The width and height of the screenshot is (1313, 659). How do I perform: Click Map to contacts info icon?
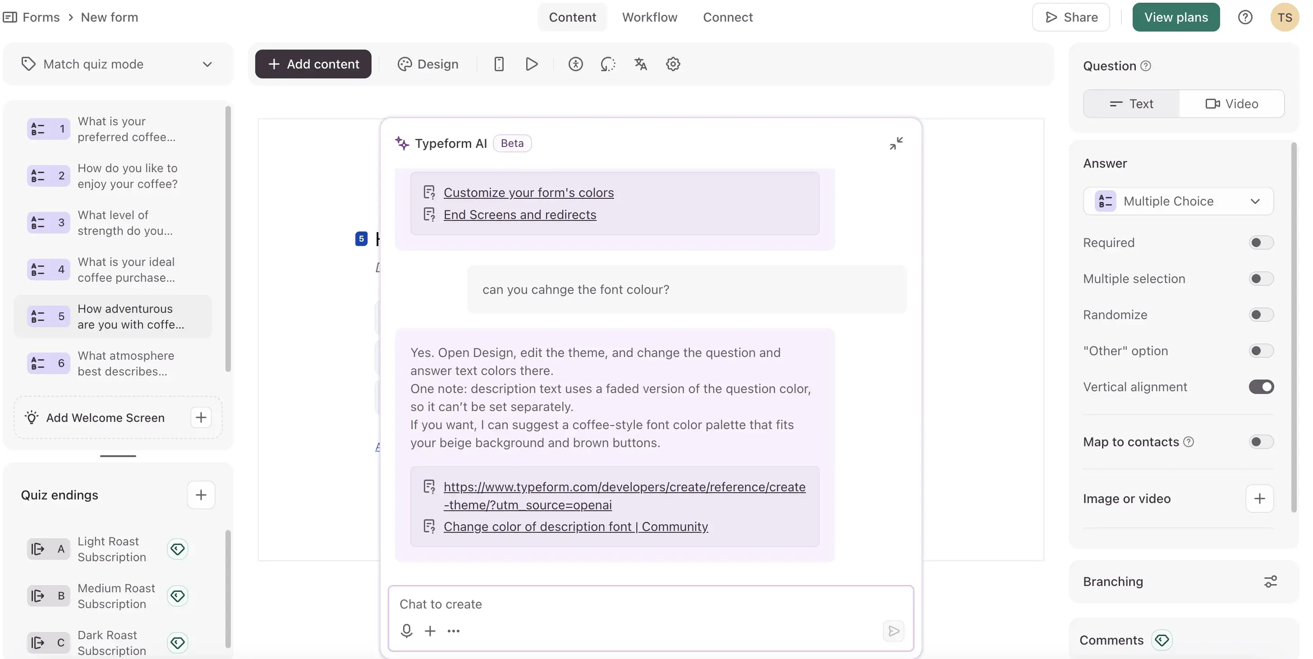(1189, 442)
